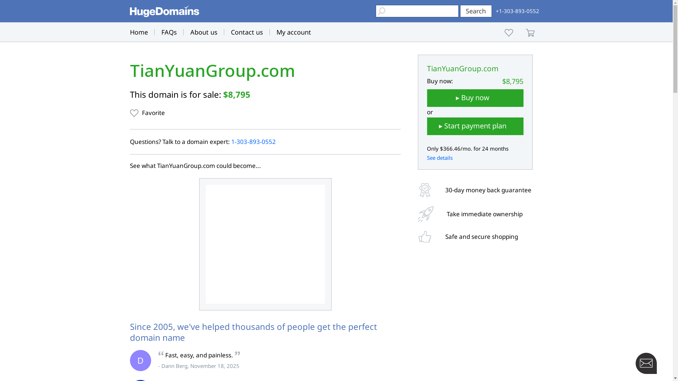This screenshot has width=678, height=381.
Task: Click the HugeDomains logo
Action: tap(164, 11)
